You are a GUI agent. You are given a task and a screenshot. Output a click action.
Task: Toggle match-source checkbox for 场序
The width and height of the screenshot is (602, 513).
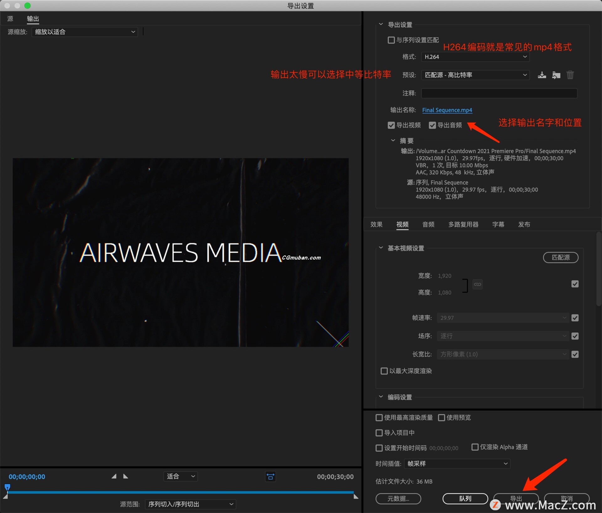coord(575,336)
